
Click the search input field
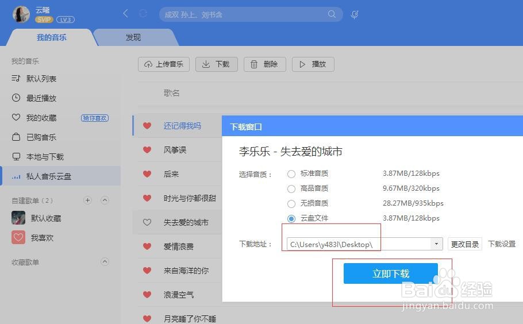[251, 14]
